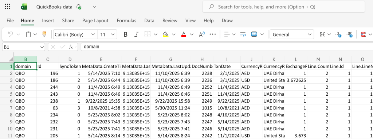Apply currency number format
This screenshot has width=373, height=139.
322,35
